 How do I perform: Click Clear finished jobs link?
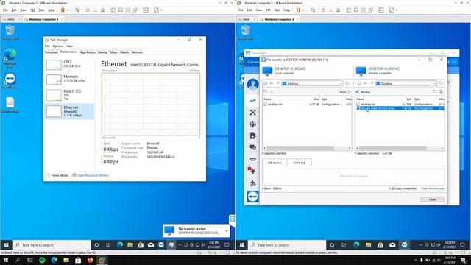pos(433,188)
